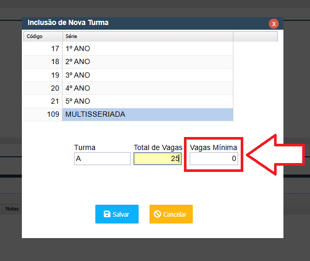
Task: Click code 17 cell in the table
Action: click(x=43, y=48)
